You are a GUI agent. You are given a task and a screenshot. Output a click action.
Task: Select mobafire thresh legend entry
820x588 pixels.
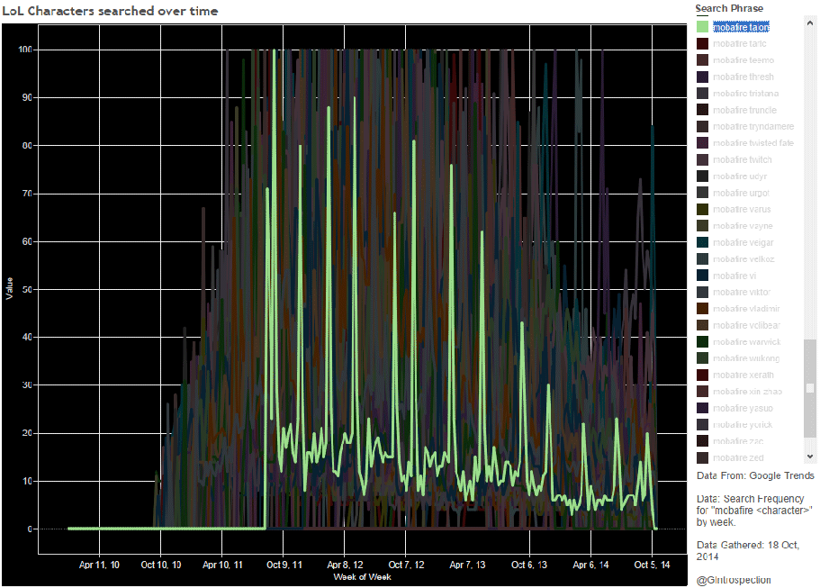tap(743, 77)
